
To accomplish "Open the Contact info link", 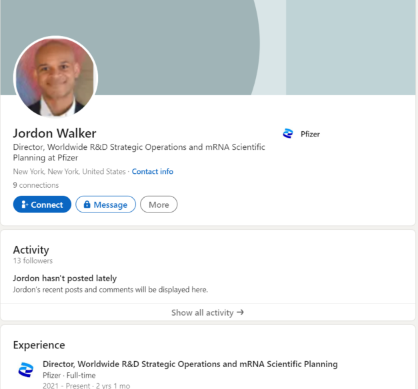I will pos(153,171).
